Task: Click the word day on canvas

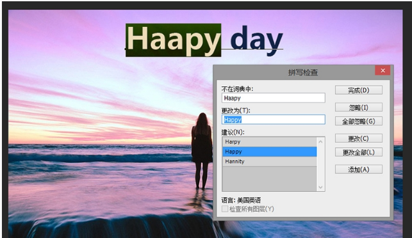Action: (256, 40)
